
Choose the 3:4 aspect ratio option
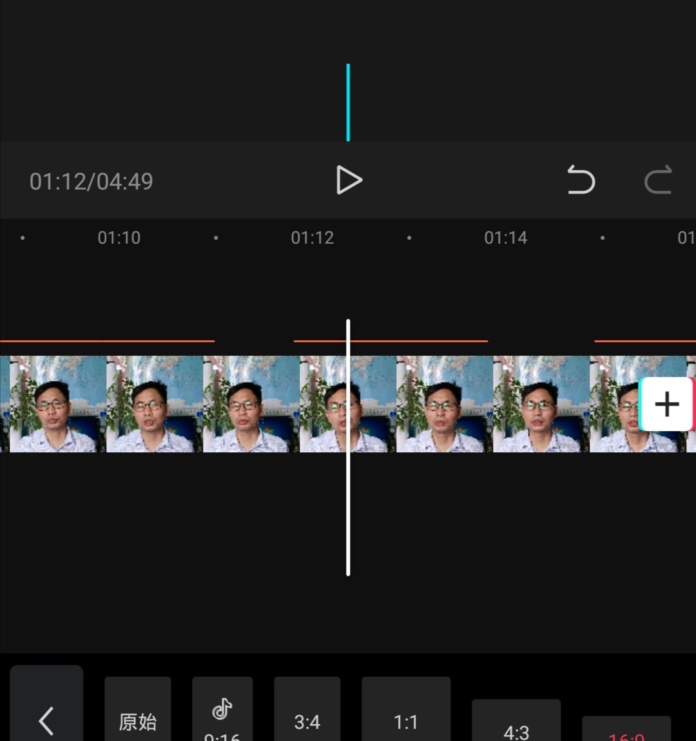click(307, 722)
